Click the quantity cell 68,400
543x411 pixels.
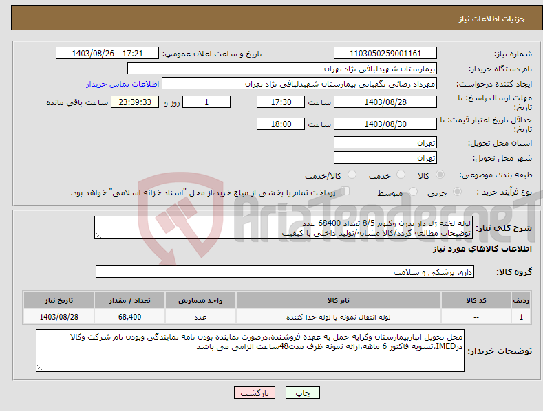click(129, 317)
